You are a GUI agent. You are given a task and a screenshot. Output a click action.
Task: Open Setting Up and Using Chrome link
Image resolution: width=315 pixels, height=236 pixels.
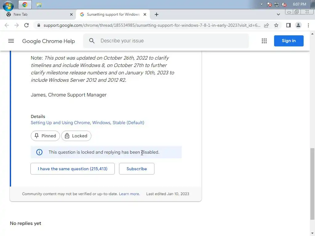(x=60, y=123)
